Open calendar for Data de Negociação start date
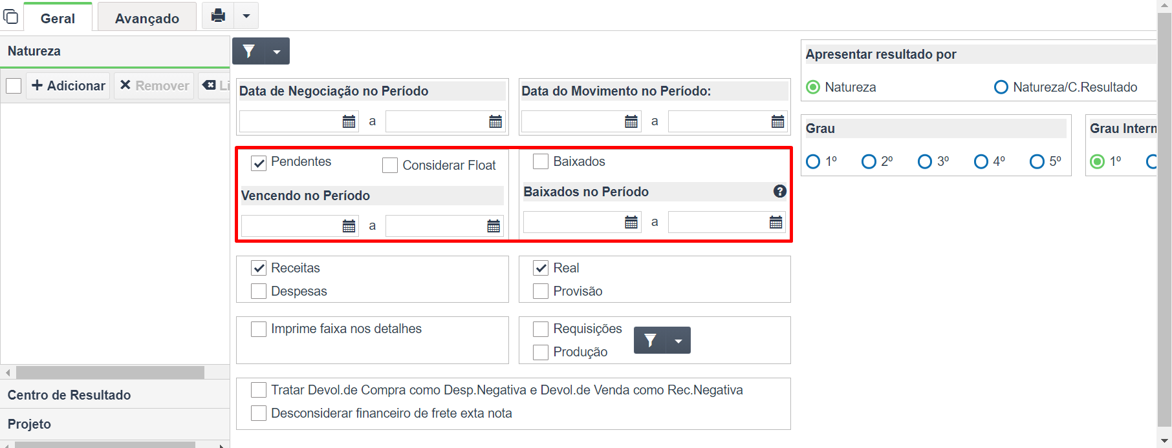This screenshot has height=448, width=1172. point(349,121)
